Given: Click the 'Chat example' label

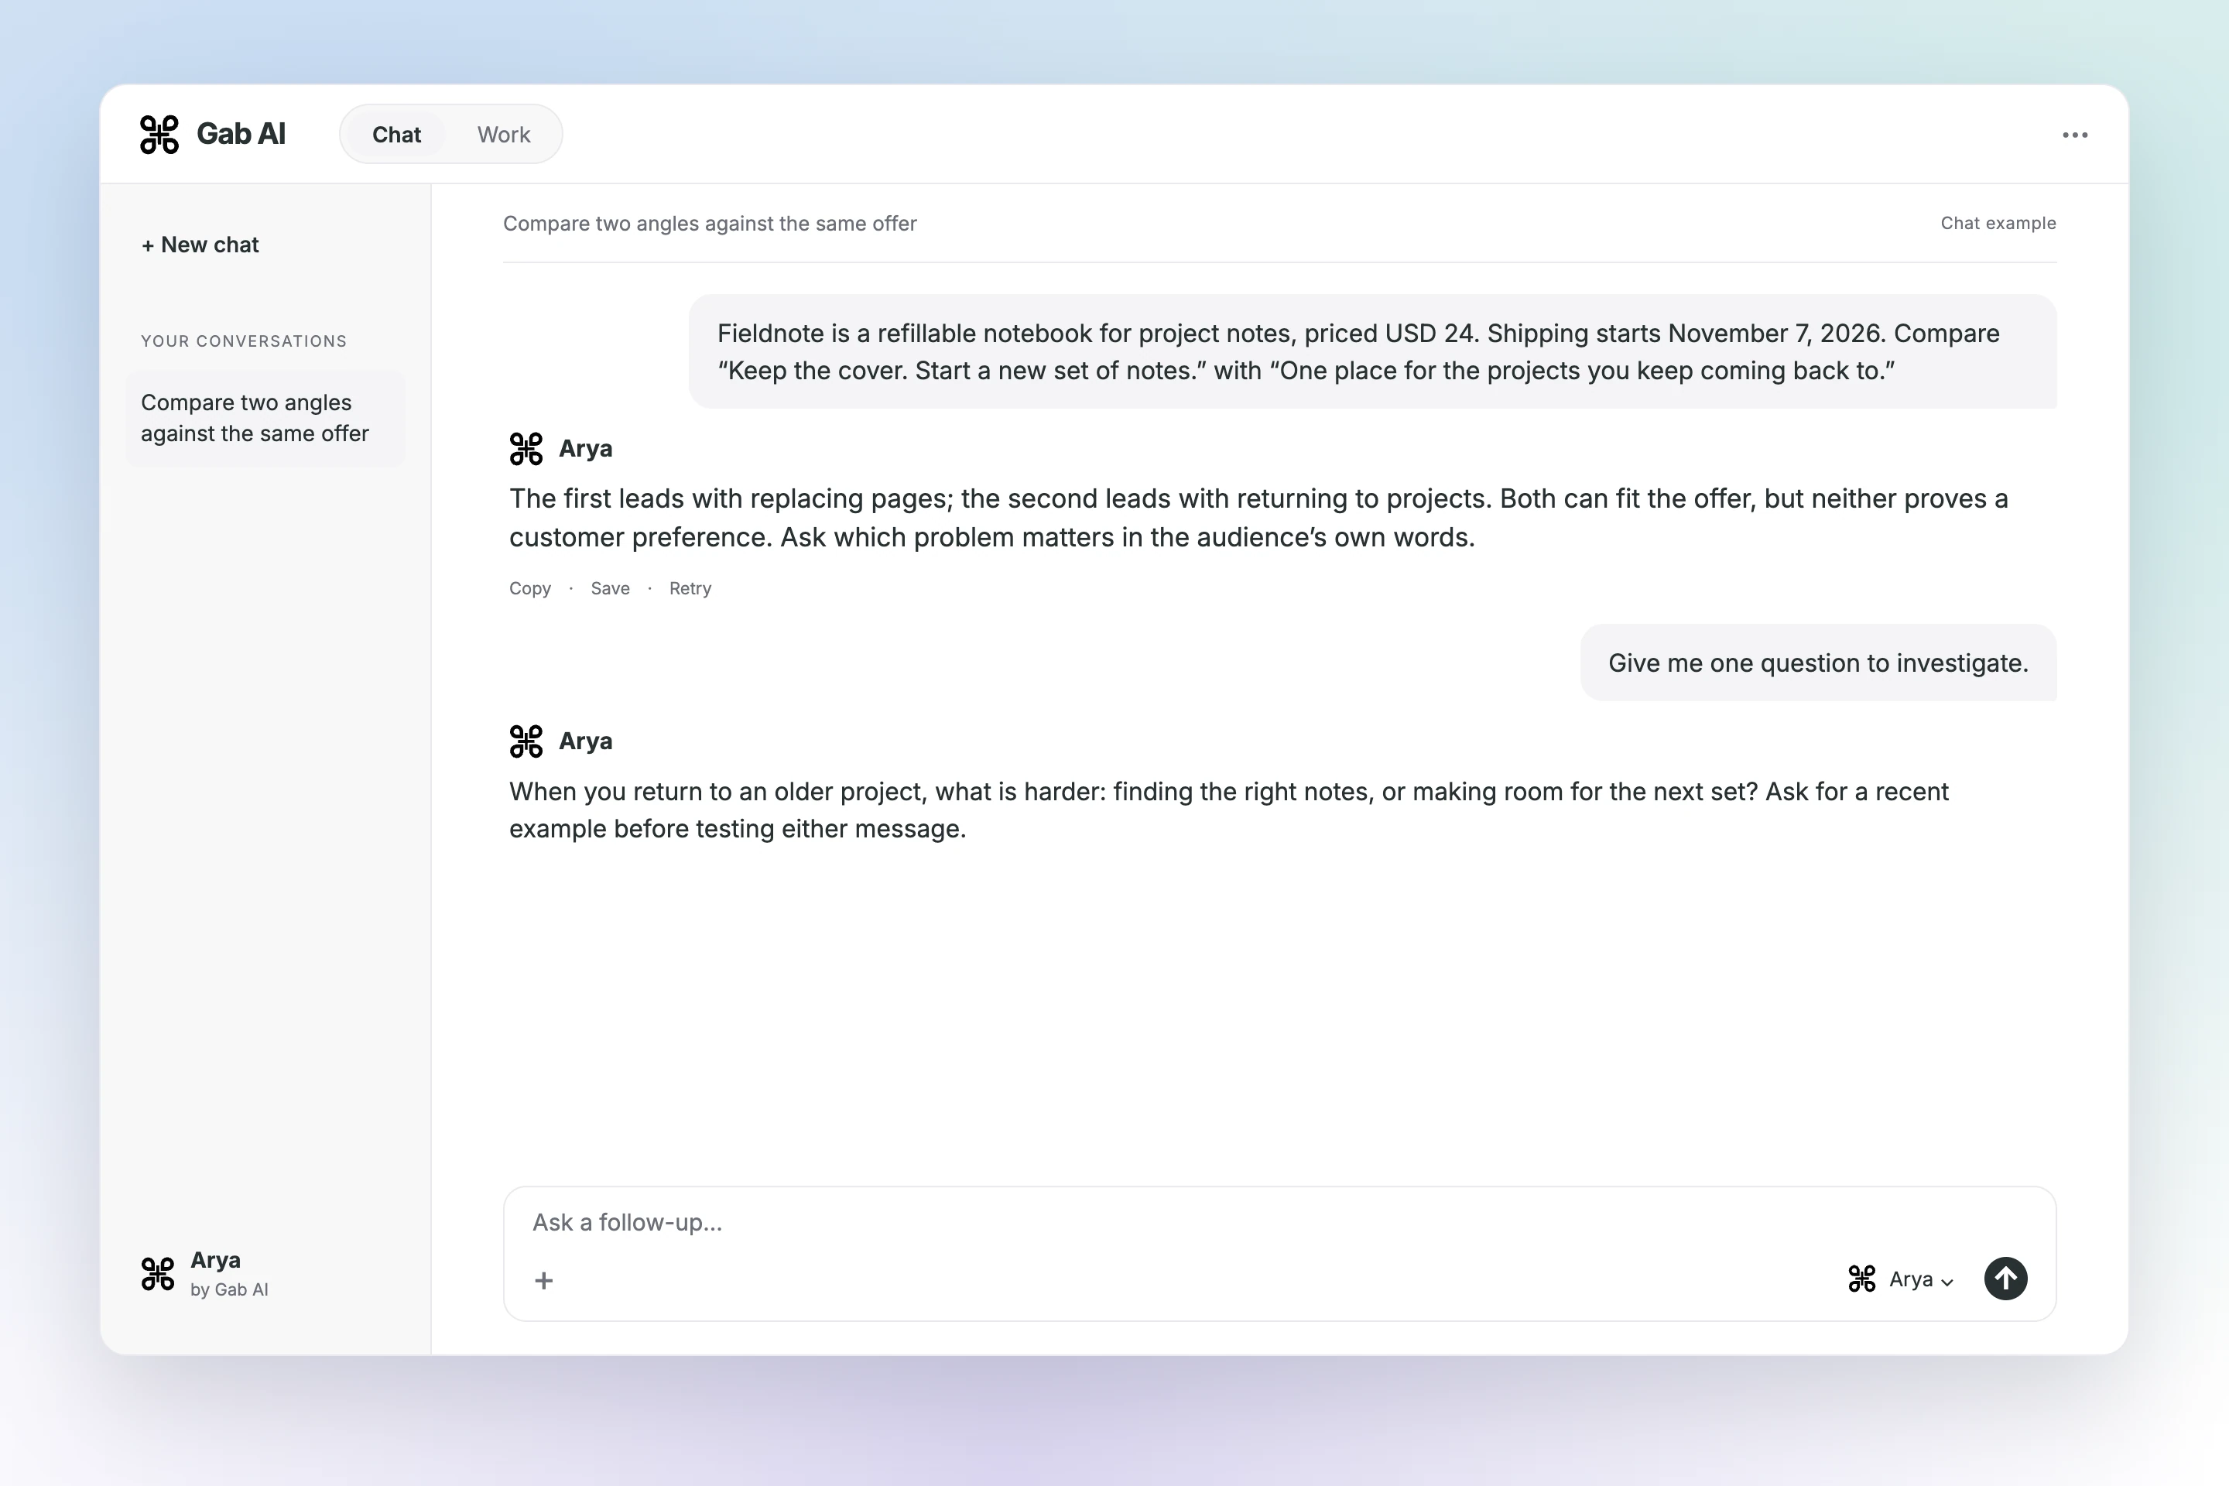Looking at the screenshot, I should point(1998,224).
